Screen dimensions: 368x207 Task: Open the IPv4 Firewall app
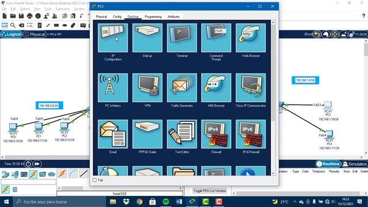pyautogui.click(x=216, y=134)
